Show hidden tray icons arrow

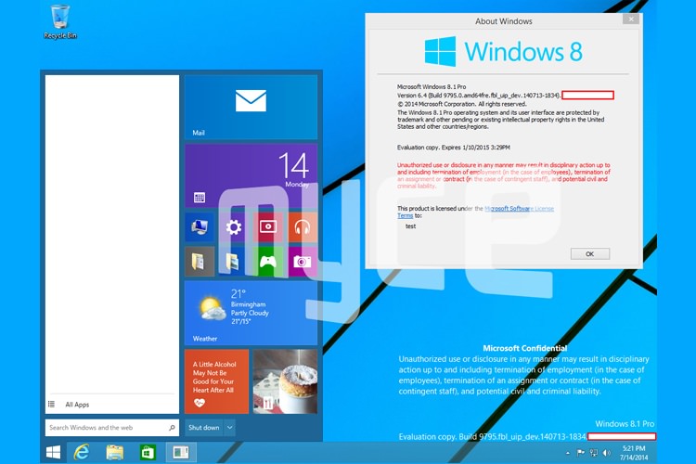coord(568,453)
